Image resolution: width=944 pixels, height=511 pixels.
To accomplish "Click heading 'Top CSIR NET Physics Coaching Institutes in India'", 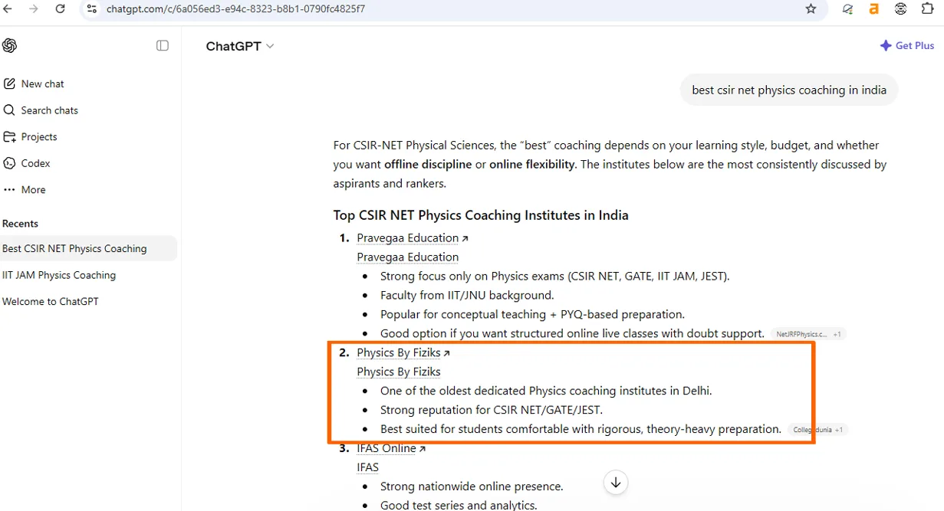I will [x=481, y=215].
